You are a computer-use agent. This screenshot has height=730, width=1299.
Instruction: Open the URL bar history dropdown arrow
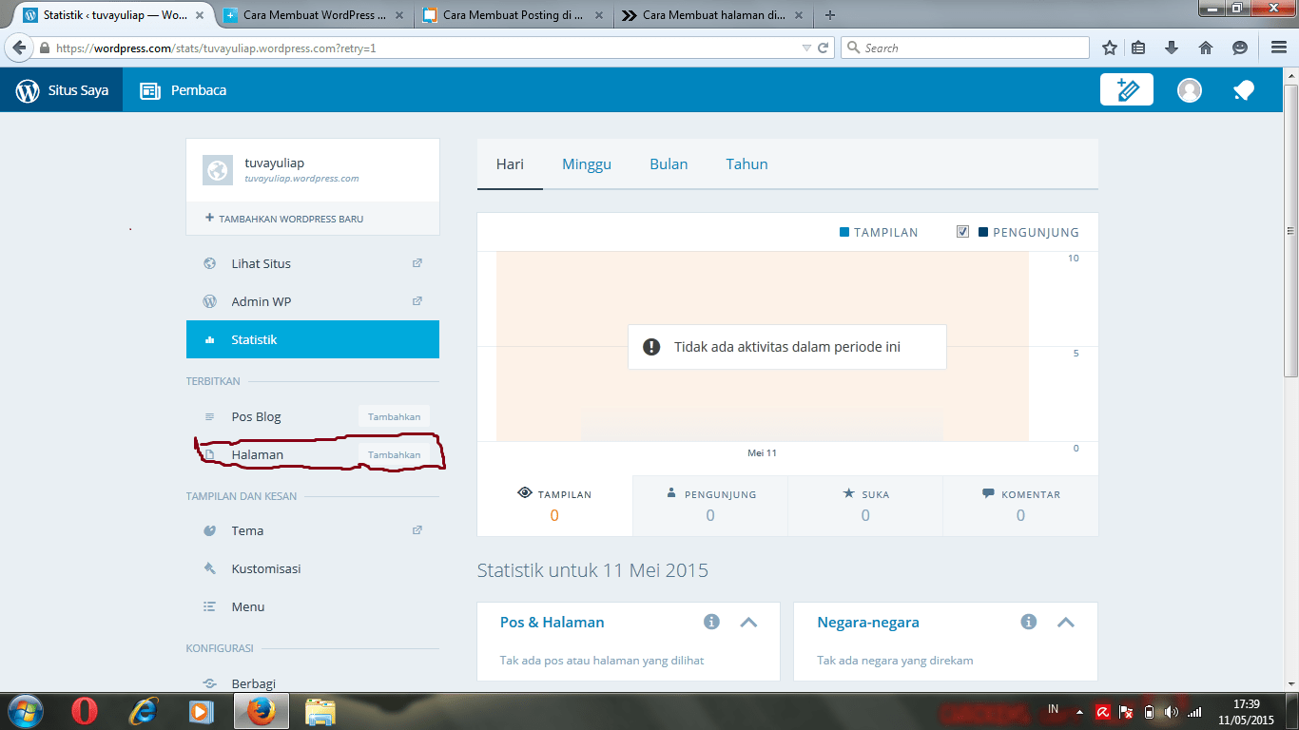(x=806, y=48)
